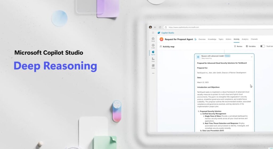Click the proposal title mentioning TechGuard
Image resolution: width=273 pixels, height=149 pixels.
pos(222,63)
